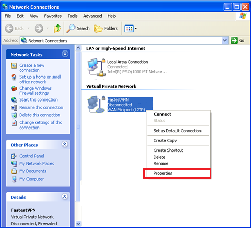Viewport: 251px width, 228px height.
Task: Click the Delete this connection recycle icon
Action: pos(14,115)
